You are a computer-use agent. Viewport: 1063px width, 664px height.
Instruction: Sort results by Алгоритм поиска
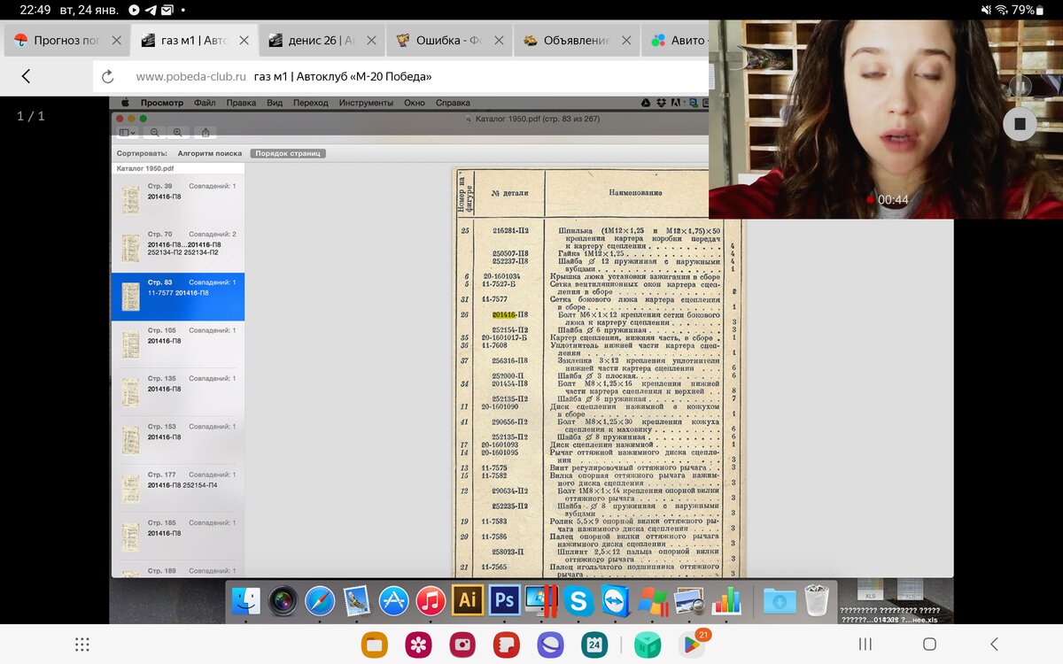tap(209, 153)
